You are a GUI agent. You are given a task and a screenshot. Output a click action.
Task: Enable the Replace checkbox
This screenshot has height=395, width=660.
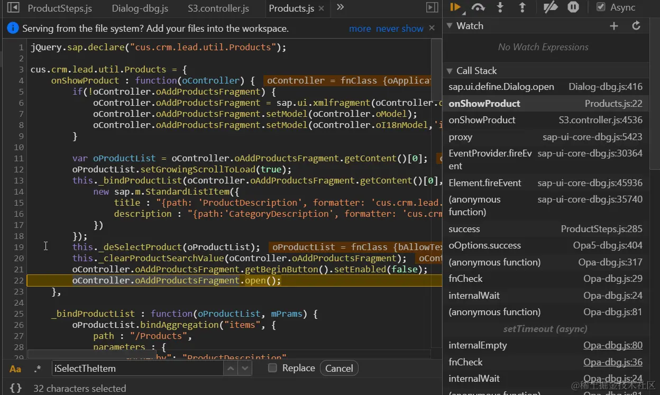coord(272,368)
